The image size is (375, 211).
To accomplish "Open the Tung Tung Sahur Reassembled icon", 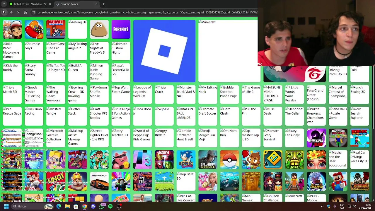I will (251, 181).
